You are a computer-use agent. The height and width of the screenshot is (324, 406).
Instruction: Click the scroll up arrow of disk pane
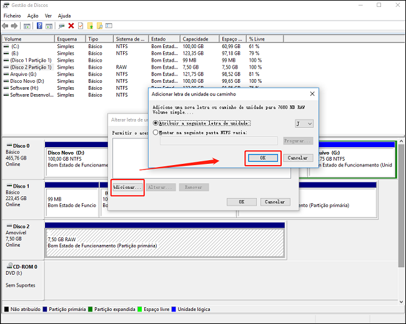point(401,141)
